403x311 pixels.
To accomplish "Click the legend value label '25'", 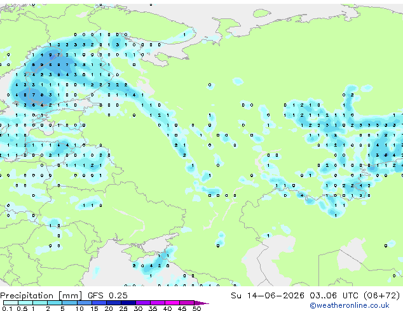I will (123, 308).
